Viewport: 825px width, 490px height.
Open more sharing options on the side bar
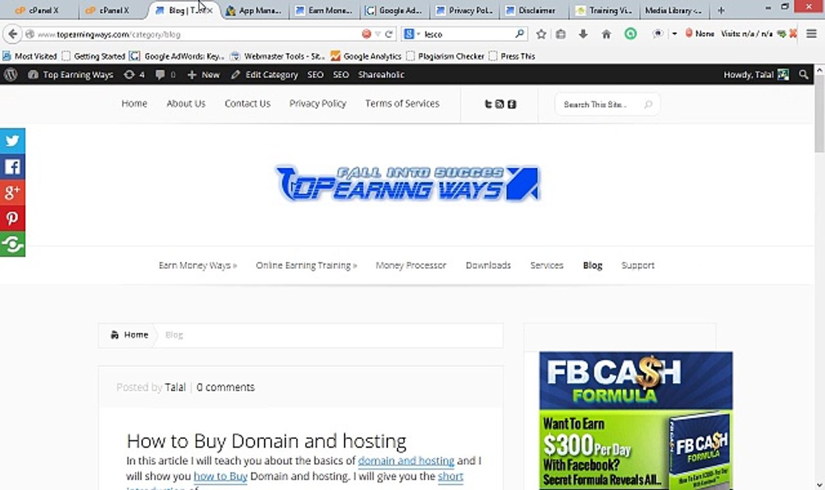[12, 244]
